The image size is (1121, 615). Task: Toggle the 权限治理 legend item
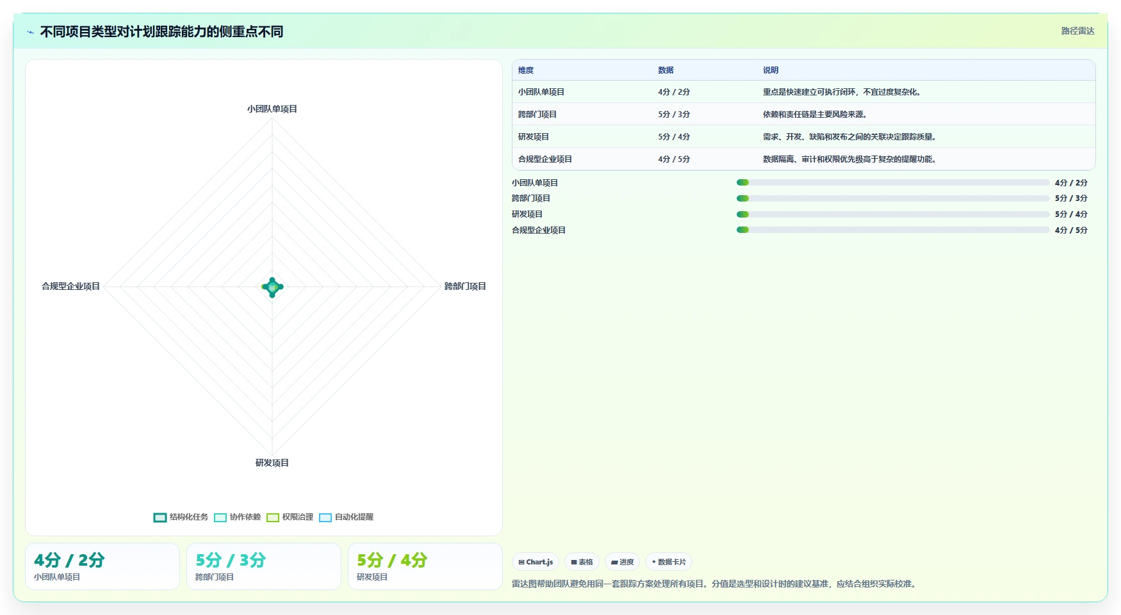point(290,517)
